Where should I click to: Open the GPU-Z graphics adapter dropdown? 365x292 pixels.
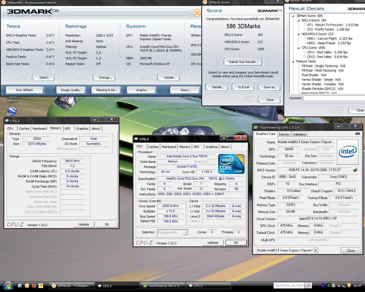click(315, 250)
